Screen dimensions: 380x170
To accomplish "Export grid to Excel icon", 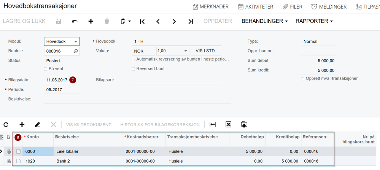I will pos(228,124).
